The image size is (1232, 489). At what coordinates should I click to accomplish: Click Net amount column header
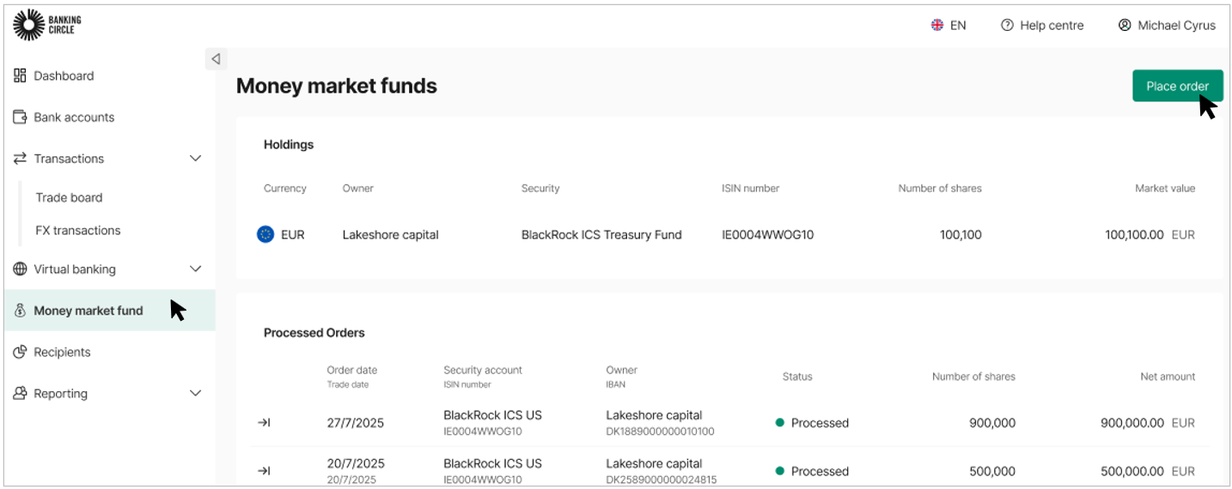point(1167,376)
